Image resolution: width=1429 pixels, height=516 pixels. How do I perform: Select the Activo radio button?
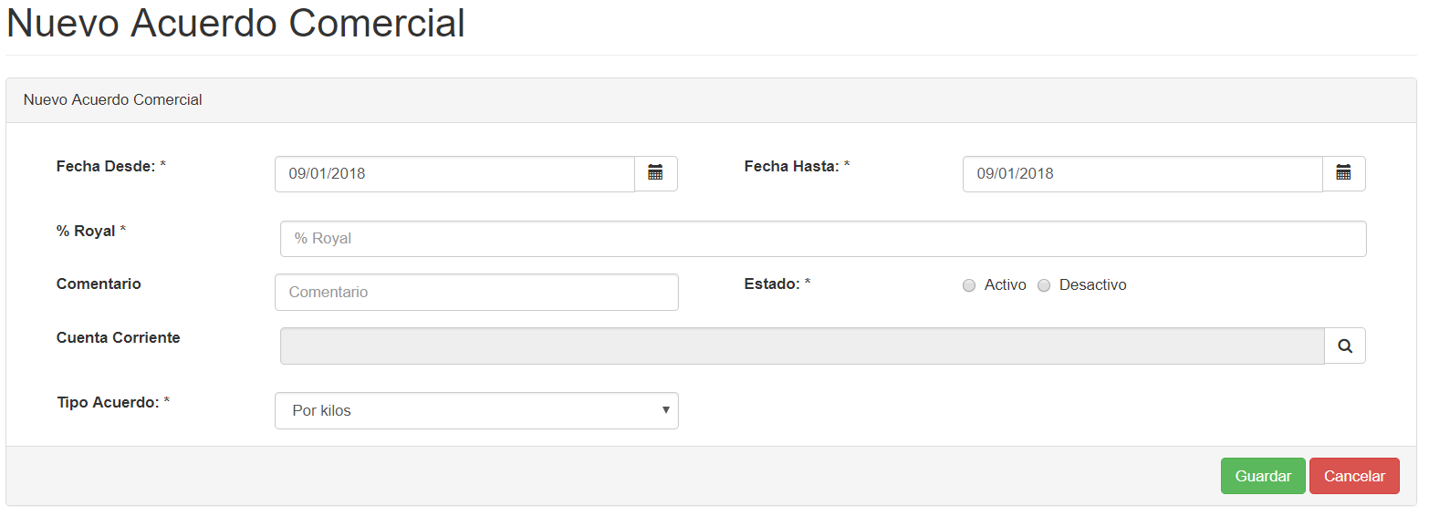pos(969,285)
